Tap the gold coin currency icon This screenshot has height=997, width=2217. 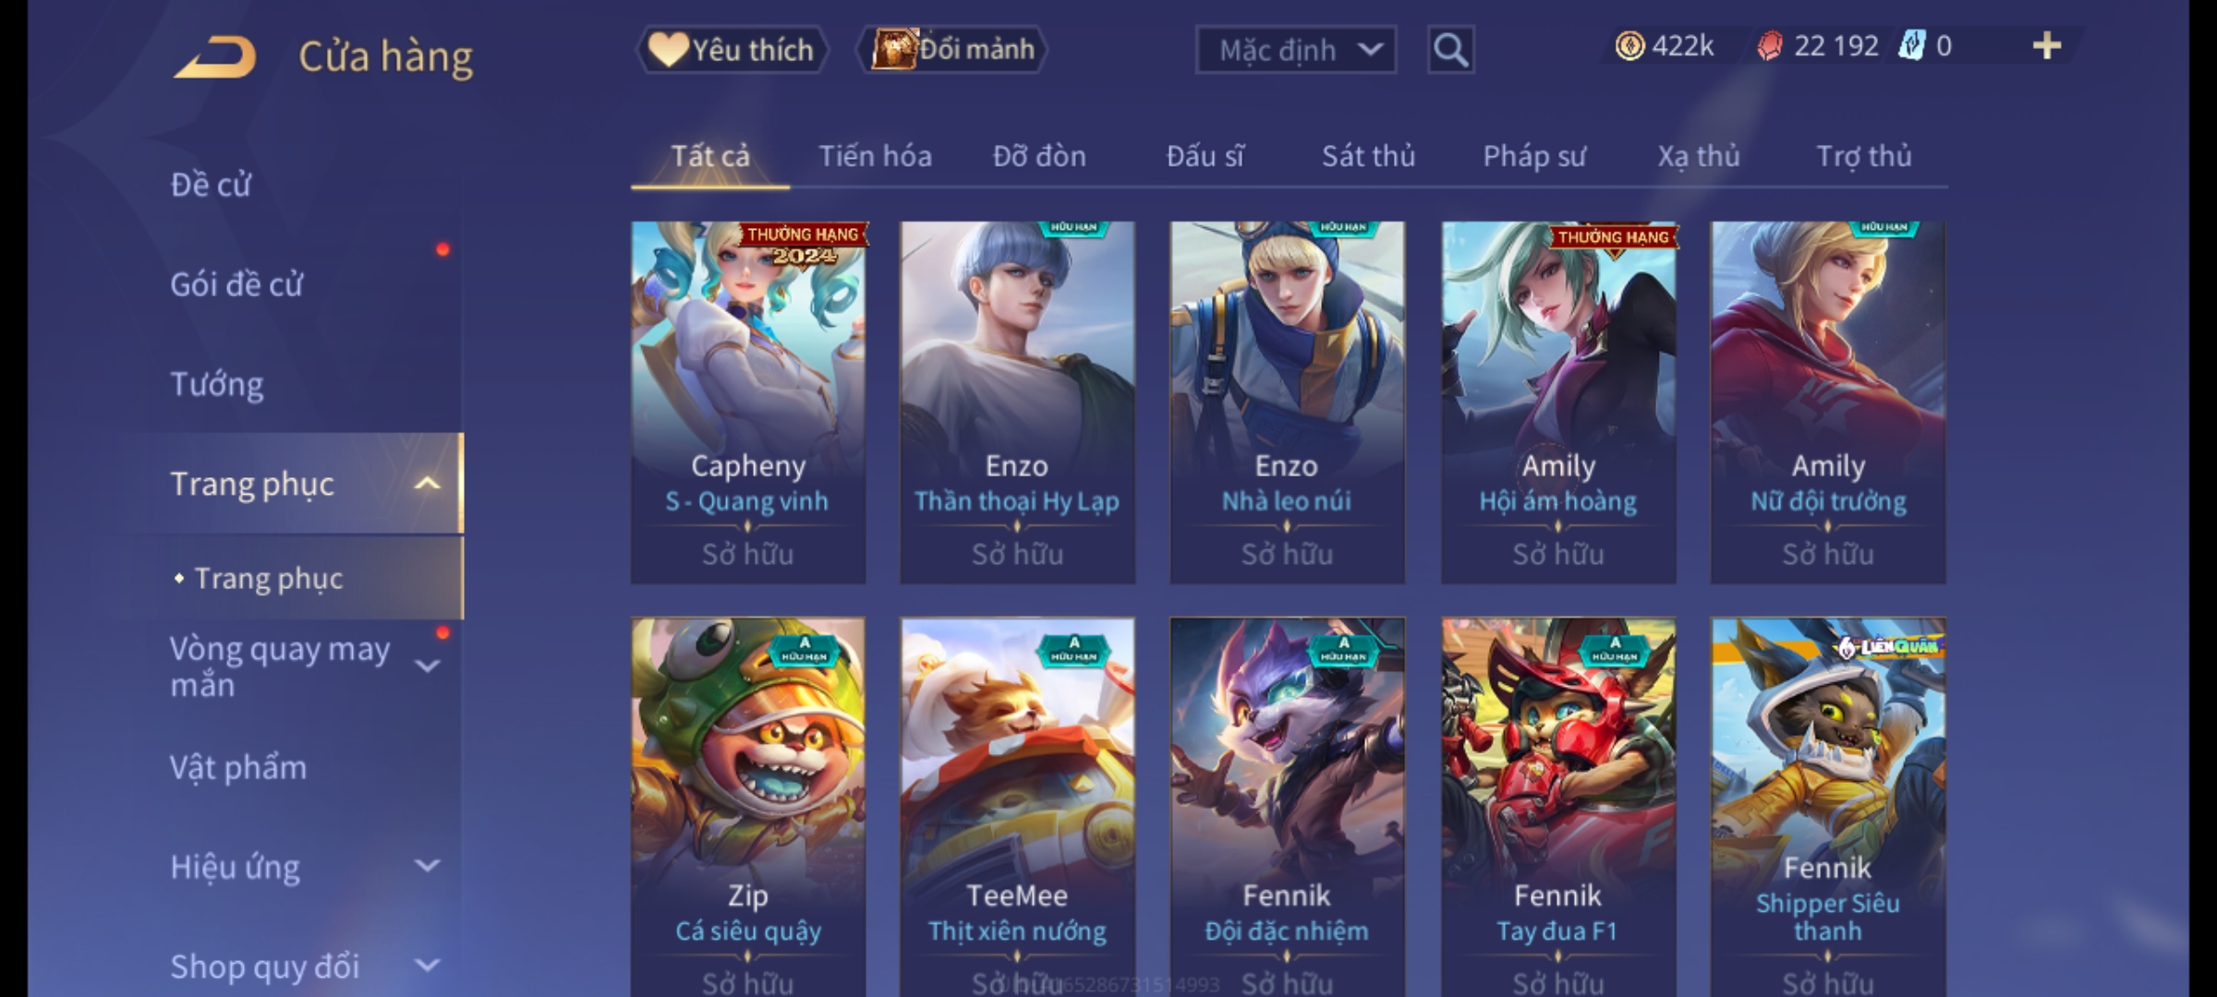click(x=1629, y=46)
